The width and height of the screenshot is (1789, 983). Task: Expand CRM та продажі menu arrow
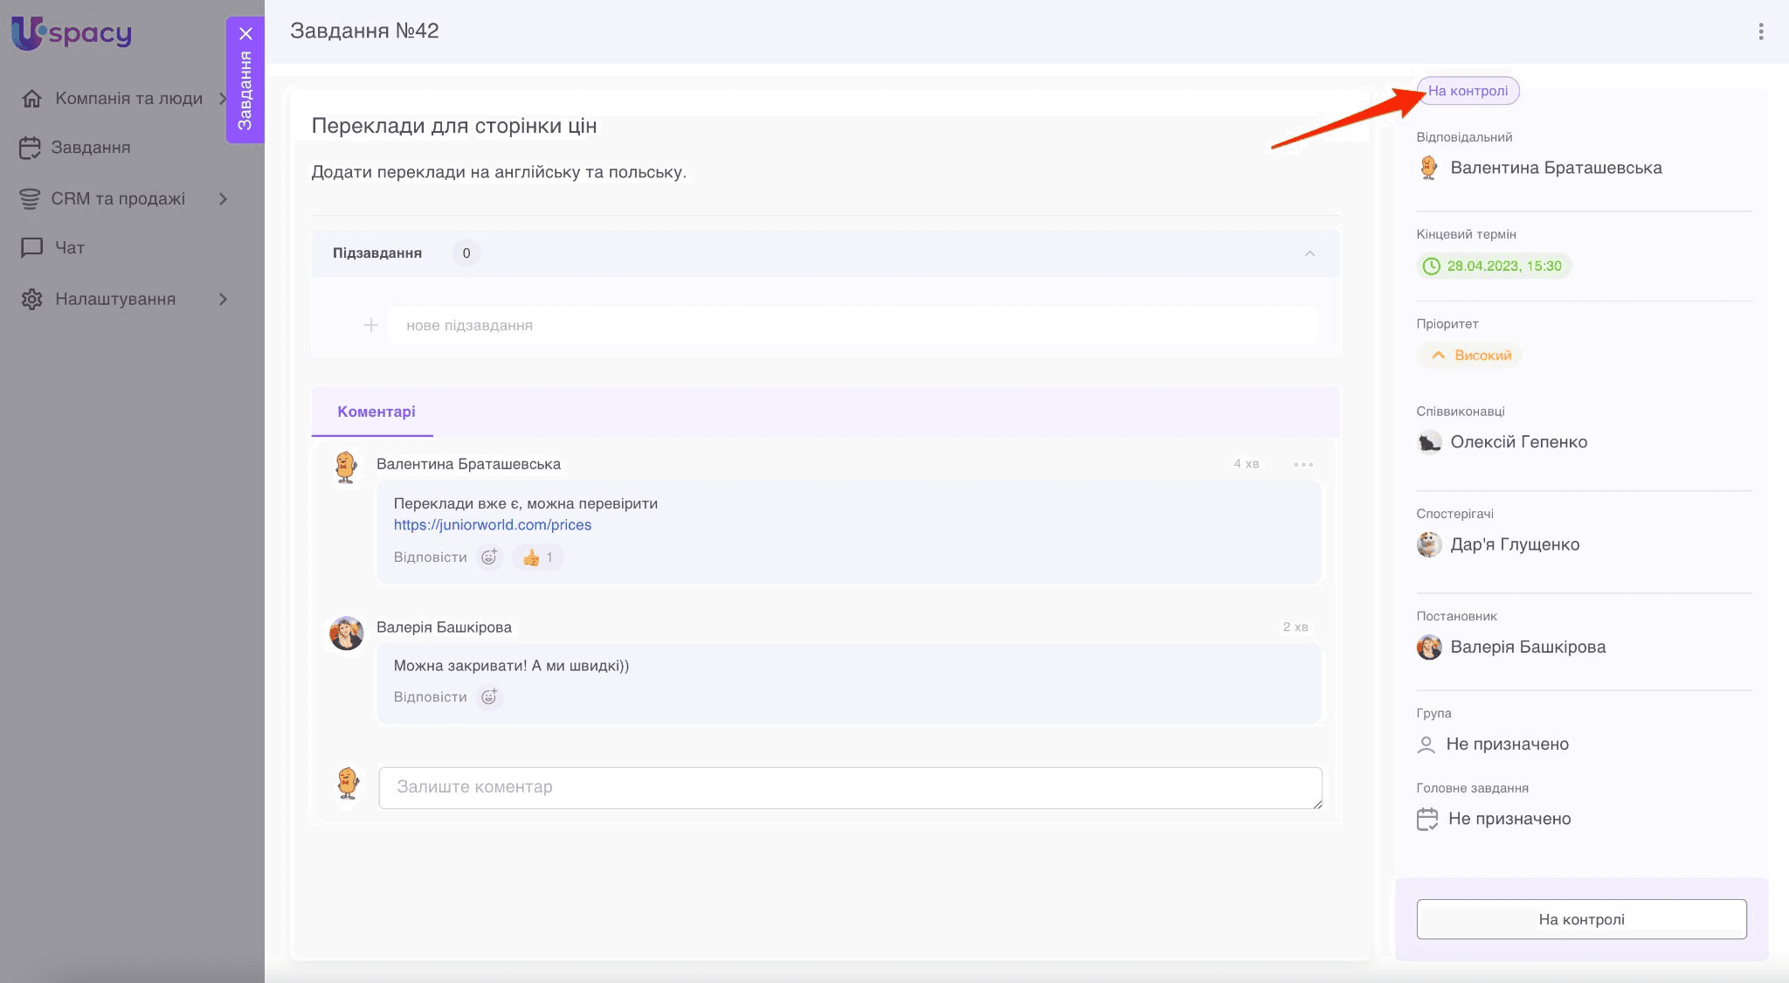pyautogui.click(x=223, y=199)
